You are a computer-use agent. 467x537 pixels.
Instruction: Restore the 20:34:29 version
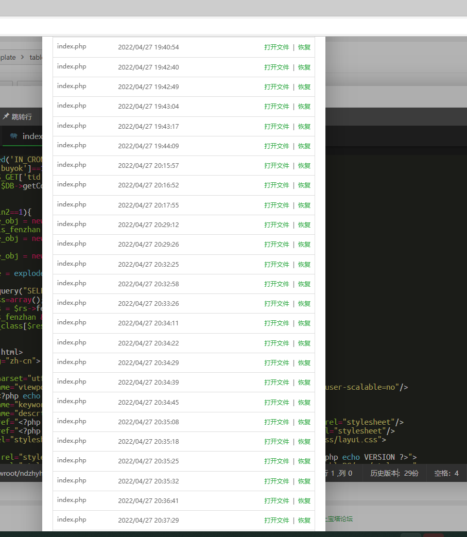click(x=304, y=363)
